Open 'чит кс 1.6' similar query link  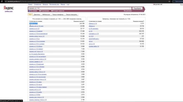coord(91,44)
